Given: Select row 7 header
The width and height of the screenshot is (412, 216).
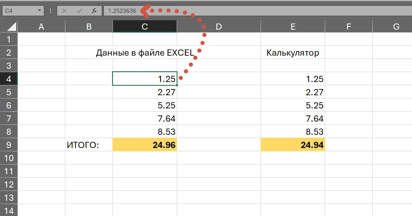Looking at the screenshot, I should point(9,118).
